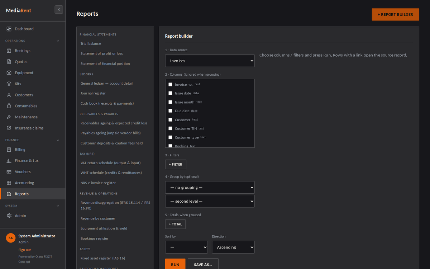The height and width of the screenshot is (269, 430).
Task: Open Payables ageing (unpaid vendor bills)
Action: 110,133
